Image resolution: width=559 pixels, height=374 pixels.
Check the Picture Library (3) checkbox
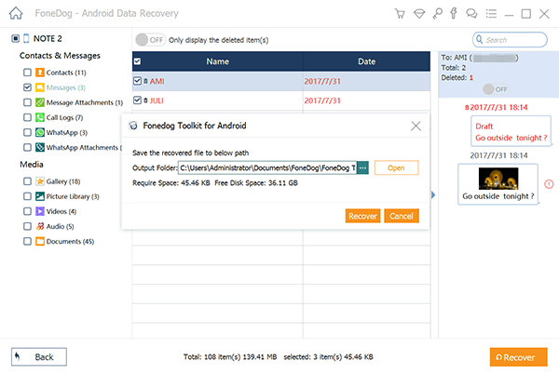[x=27, y=196]
